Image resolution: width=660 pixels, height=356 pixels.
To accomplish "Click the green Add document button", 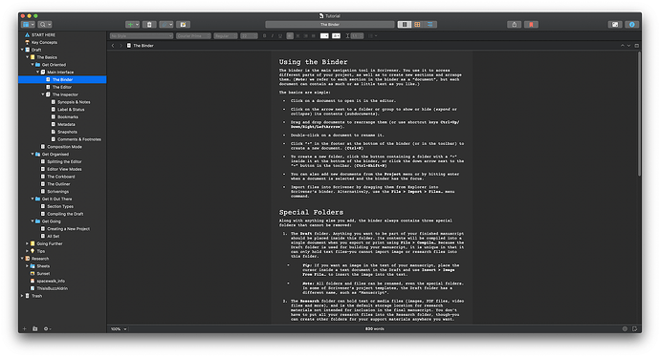I will 133,25.
